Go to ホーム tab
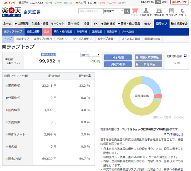 point(7,24)
